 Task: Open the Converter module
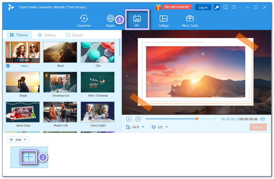[84, 21]
